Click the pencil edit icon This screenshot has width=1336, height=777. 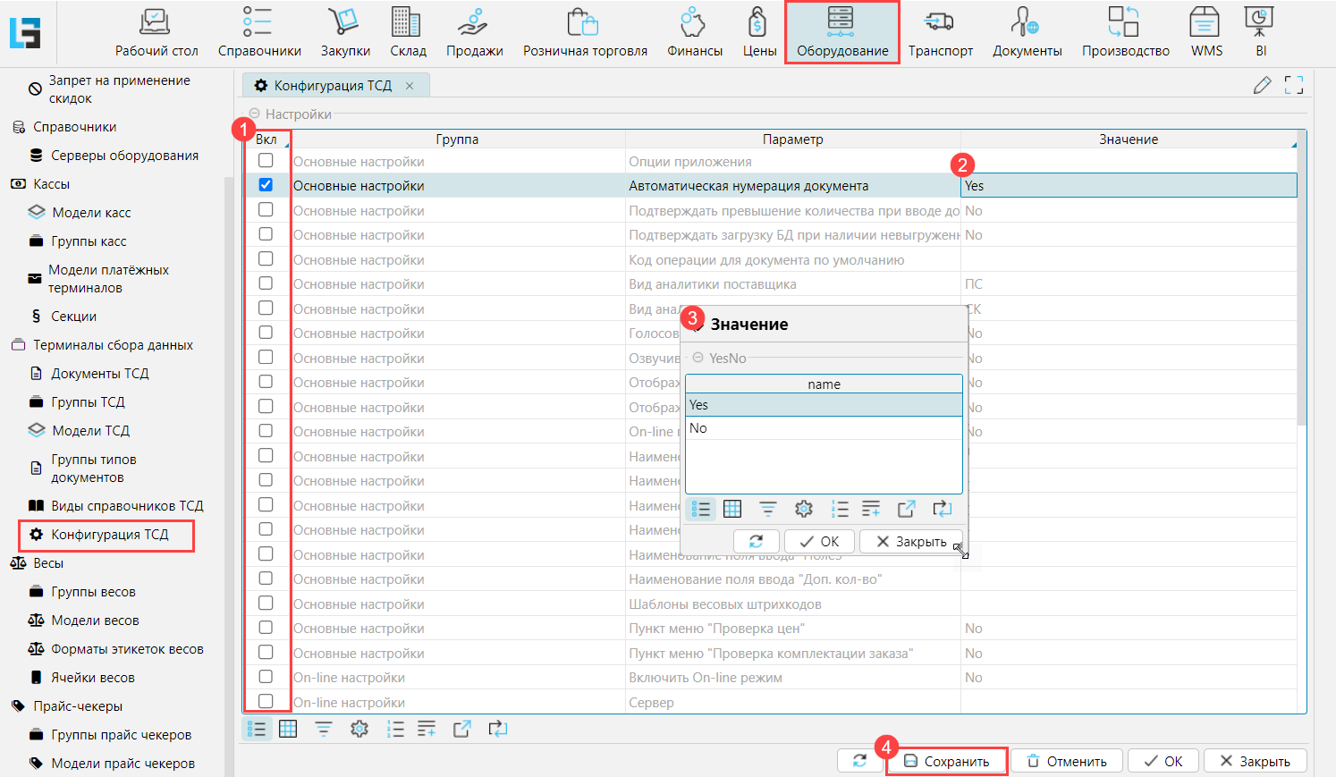point(1262,86)
